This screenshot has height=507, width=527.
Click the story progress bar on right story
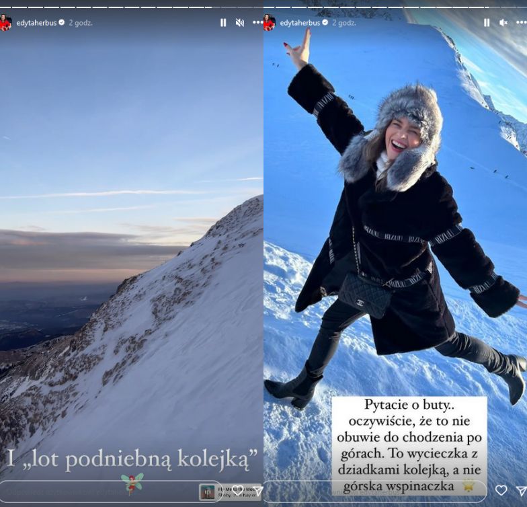click(x=395, y=7)
